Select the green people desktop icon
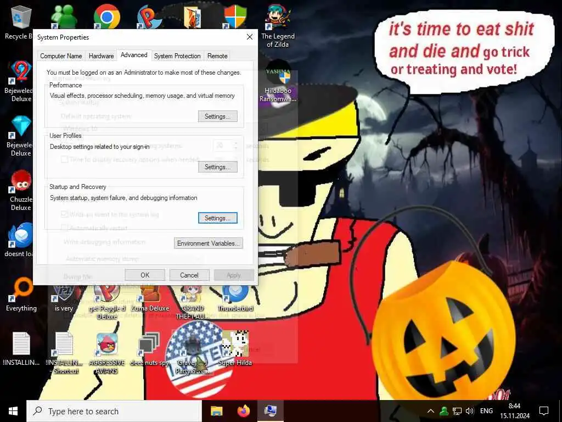This screenshot has width=562, height=422. (64, 16)
